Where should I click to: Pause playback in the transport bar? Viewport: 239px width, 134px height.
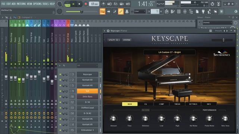(x=73, y=4)
